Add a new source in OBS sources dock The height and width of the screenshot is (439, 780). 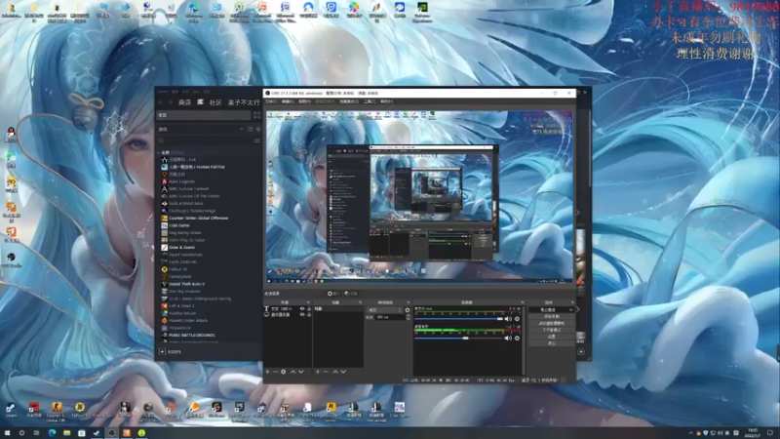pyautogui.click(x=267, y=372)
